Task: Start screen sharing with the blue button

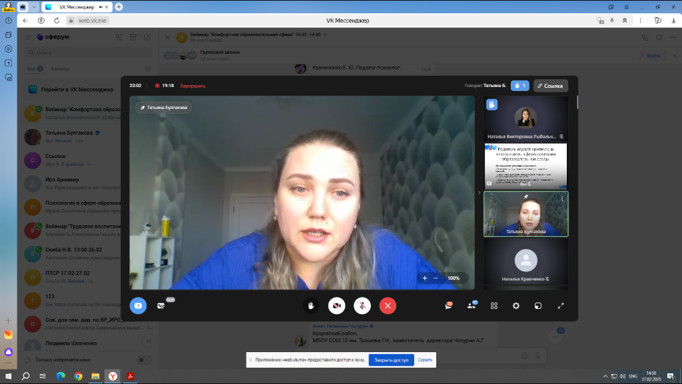Action: [138, 306]
